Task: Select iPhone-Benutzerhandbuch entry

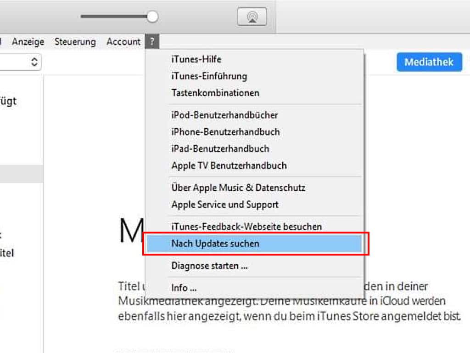Action: click(254, 132)
